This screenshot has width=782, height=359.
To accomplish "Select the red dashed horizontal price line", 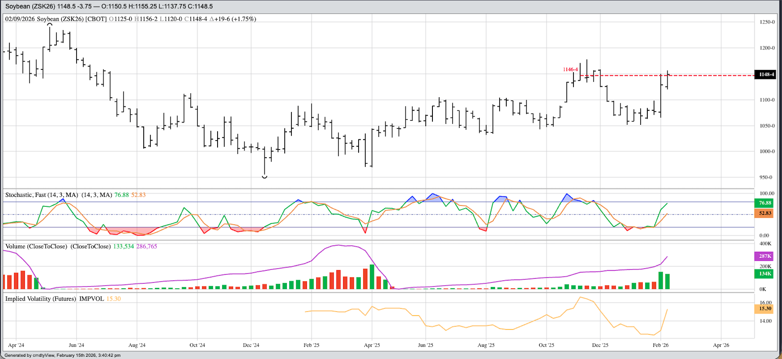I will pyautogui.click(x=712, y=76).
